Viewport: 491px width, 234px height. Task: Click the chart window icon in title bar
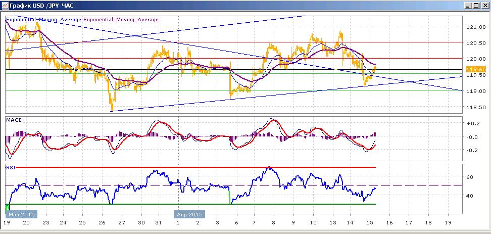click(x=5, y=6)
